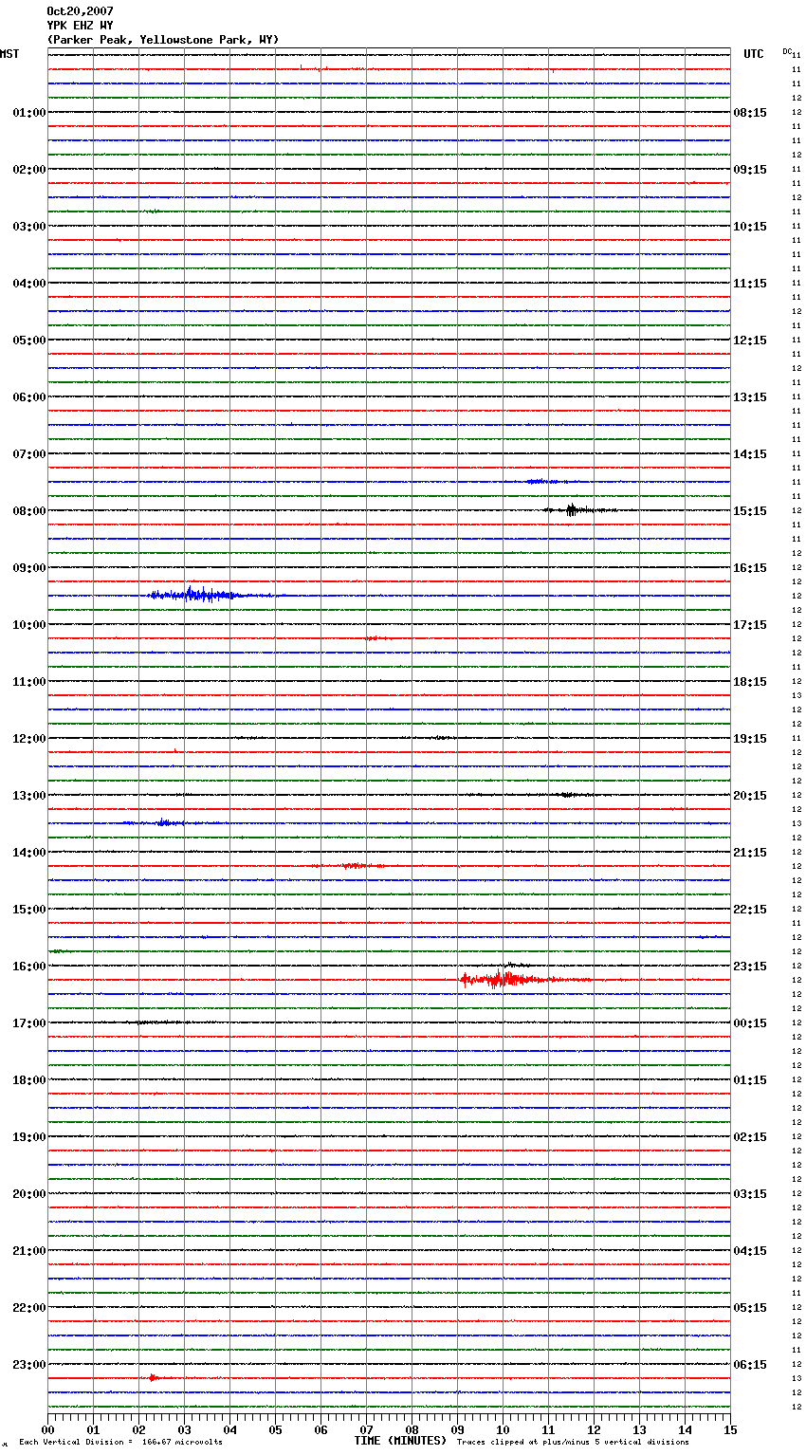
Task: Click the minute 15 tick label on time axis
Action: tap(730, 1429)
